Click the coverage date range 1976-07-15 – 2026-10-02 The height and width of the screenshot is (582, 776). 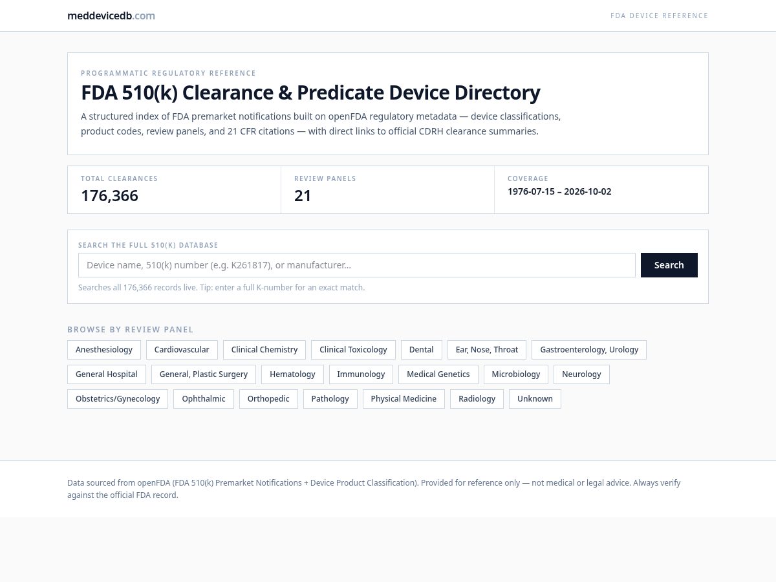coord(559,191)
